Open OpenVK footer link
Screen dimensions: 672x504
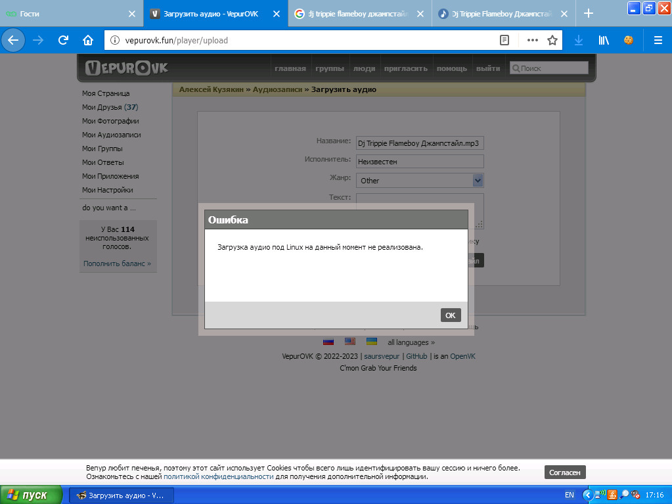462,356
